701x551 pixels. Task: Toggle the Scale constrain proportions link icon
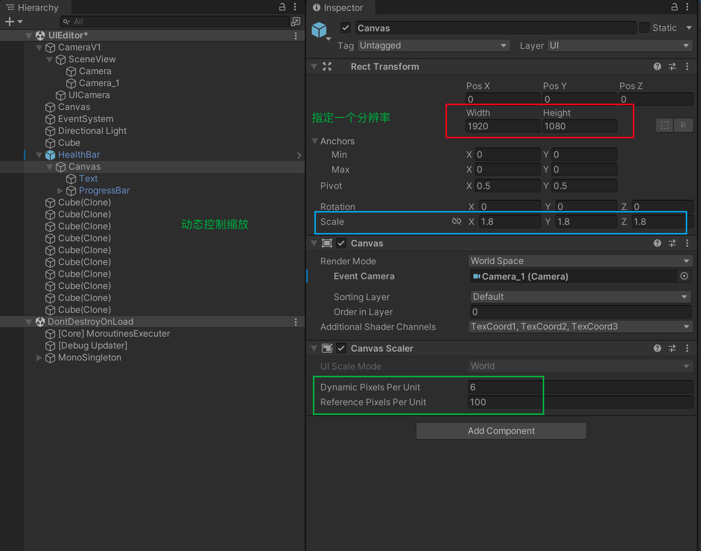tap(456, 221)
